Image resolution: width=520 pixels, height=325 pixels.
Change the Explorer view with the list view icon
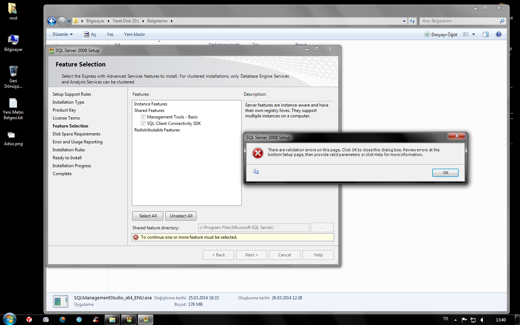point(466,34)
